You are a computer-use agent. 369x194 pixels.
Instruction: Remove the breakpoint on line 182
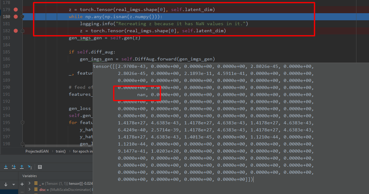[16, 31]
